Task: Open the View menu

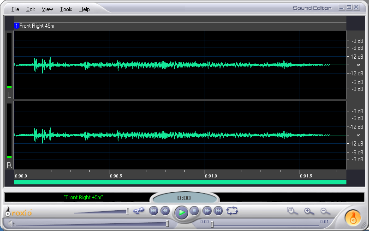Action: (x=47, y=9)
